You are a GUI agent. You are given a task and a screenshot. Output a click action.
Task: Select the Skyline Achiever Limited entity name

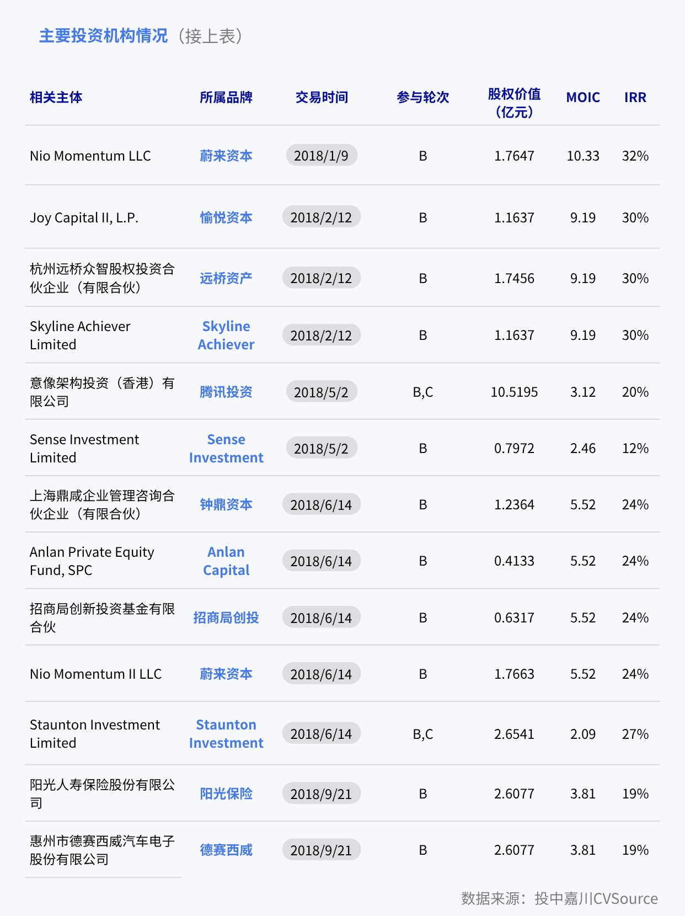point(80,335)
